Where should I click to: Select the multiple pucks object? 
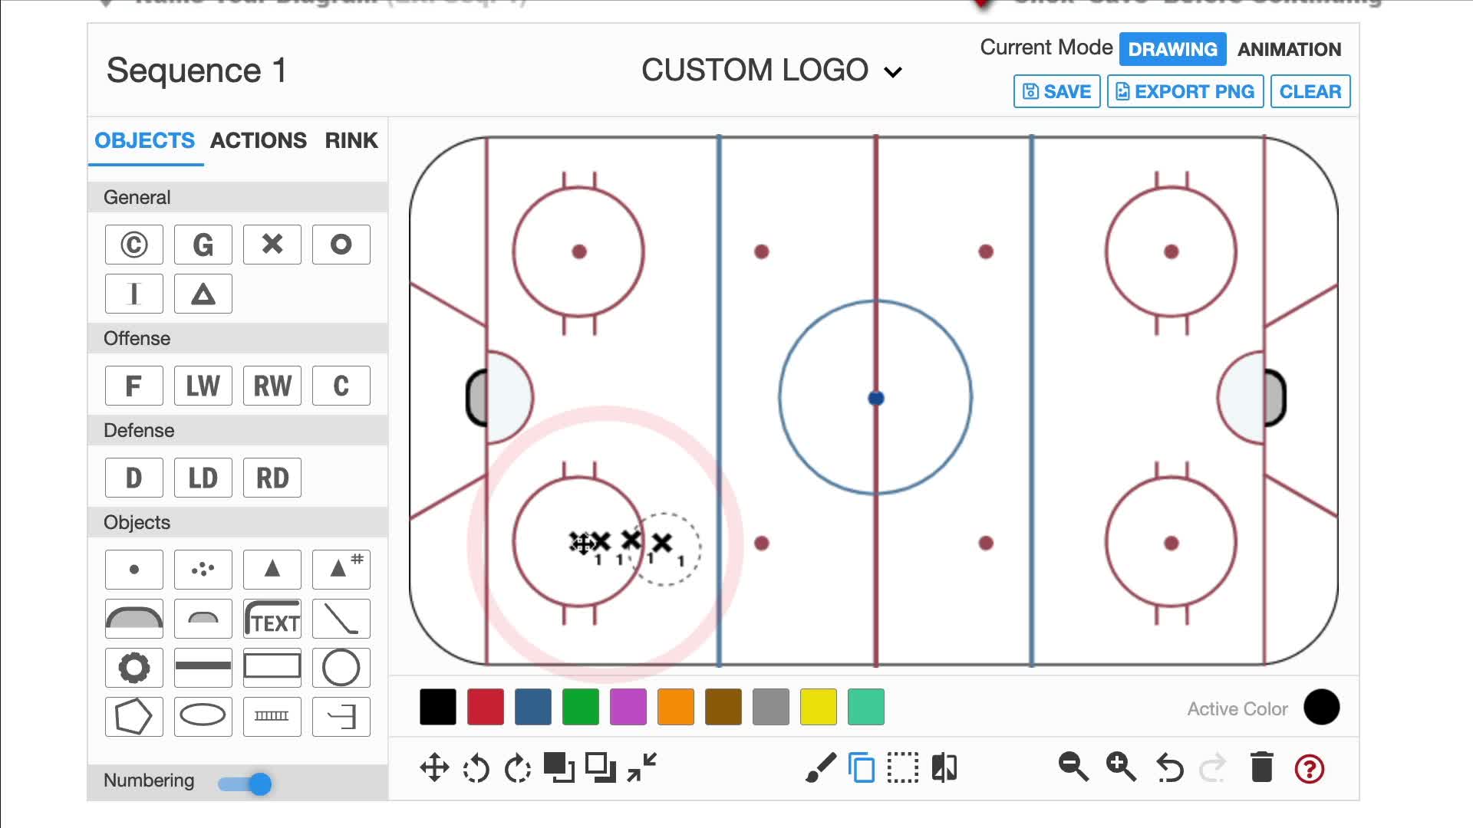[203, 569]
